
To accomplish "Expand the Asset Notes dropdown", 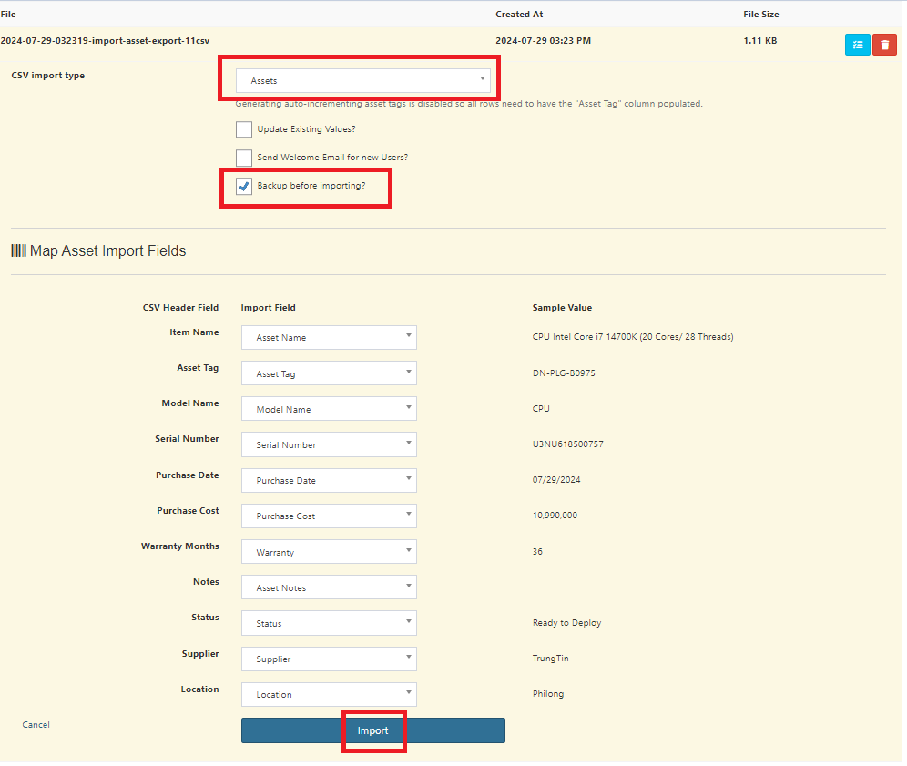I will pyautogui.click(x=329, y=587).
